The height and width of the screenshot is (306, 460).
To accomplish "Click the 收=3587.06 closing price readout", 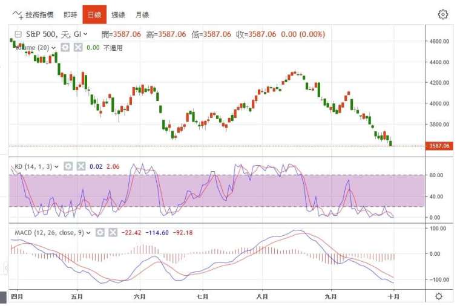I will [256, 34].
